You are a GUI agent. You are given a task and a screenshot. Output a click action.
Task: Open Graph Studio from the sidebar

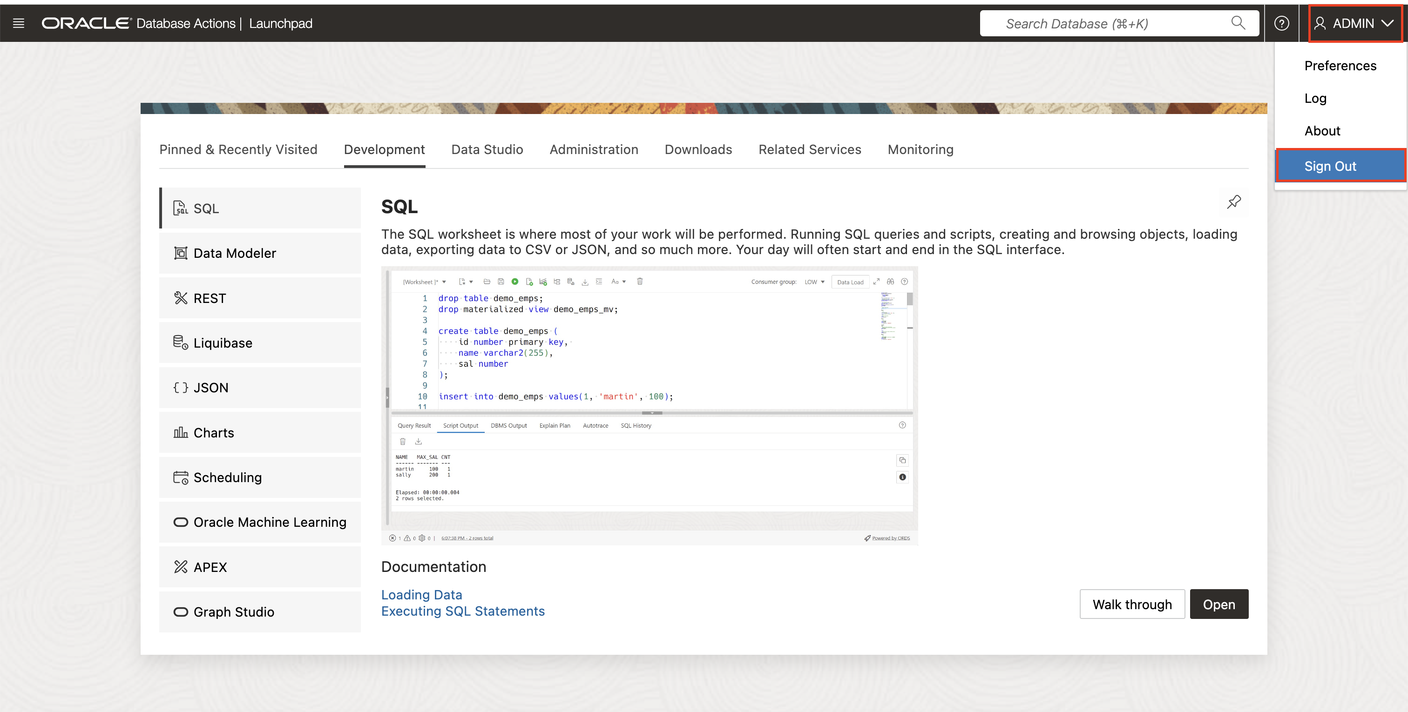(260, 611)
